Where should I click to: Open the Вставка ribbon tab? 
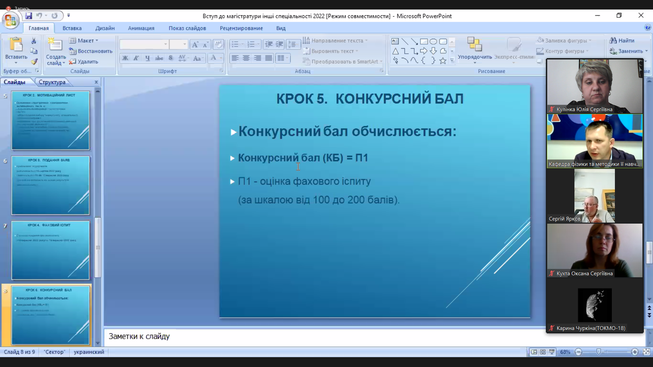click(72, 28)
